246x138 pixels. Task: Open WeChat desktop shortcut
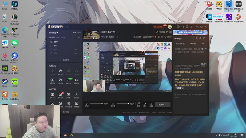click(14, 44)
